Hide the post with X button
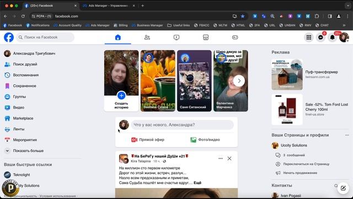 (229, 159)
